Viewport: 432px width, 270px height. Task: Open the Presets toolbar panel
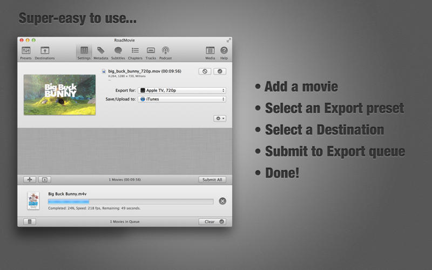point(26,53)
